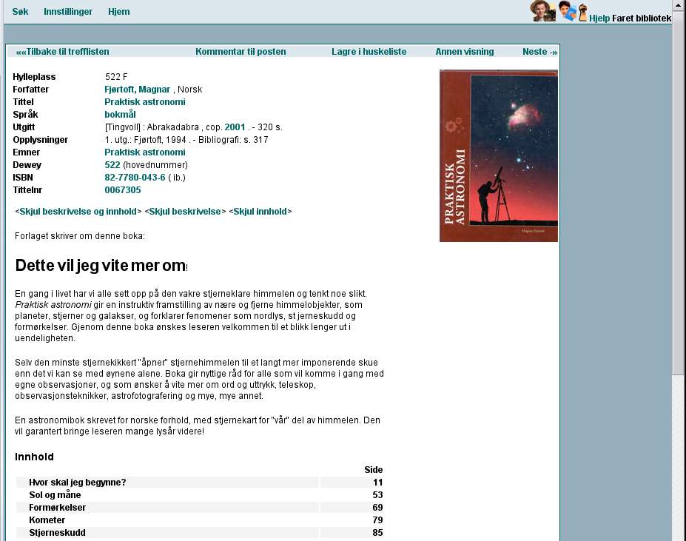Open the Hjelp link
This screenshot has width=686, height=541.
599,18
